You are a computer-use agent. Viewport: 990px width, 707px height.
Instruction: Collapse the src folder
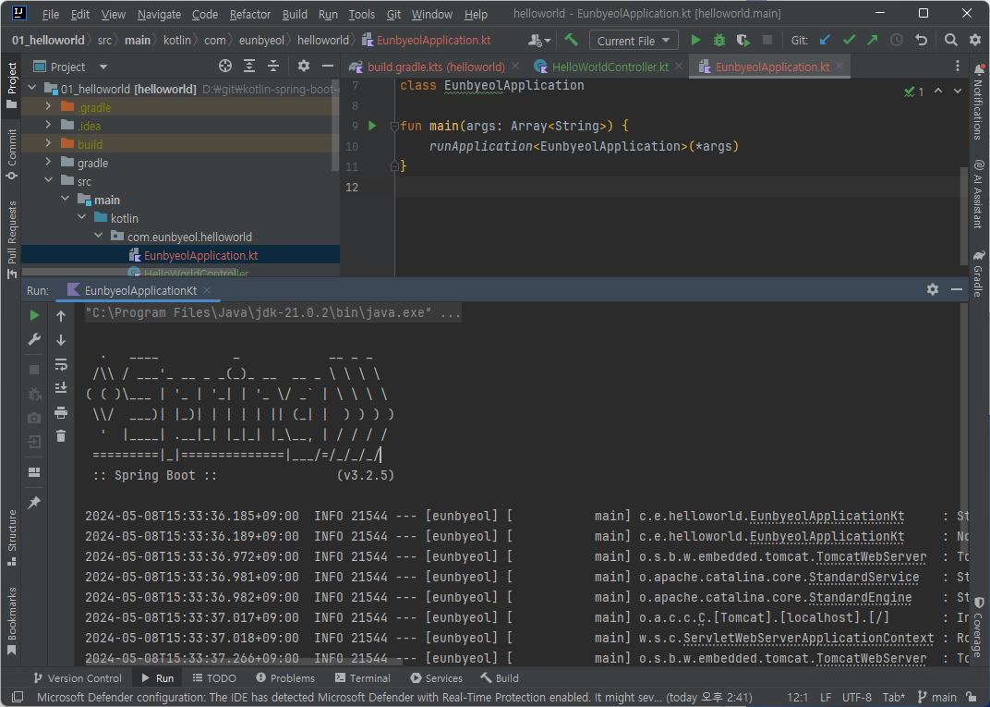coord(48,181)
